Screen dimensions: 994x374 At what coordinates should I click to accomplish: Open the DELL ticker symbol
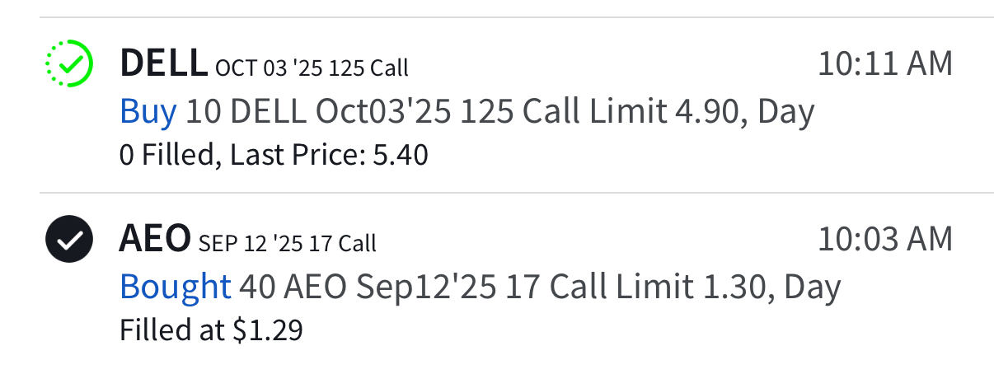[x=163, y=63]
